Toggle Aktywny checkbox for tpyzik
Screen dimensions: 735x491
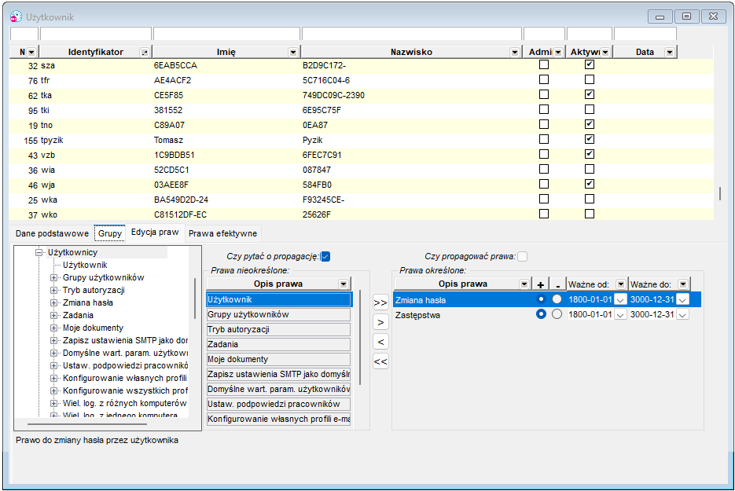(x=590, y=139)
